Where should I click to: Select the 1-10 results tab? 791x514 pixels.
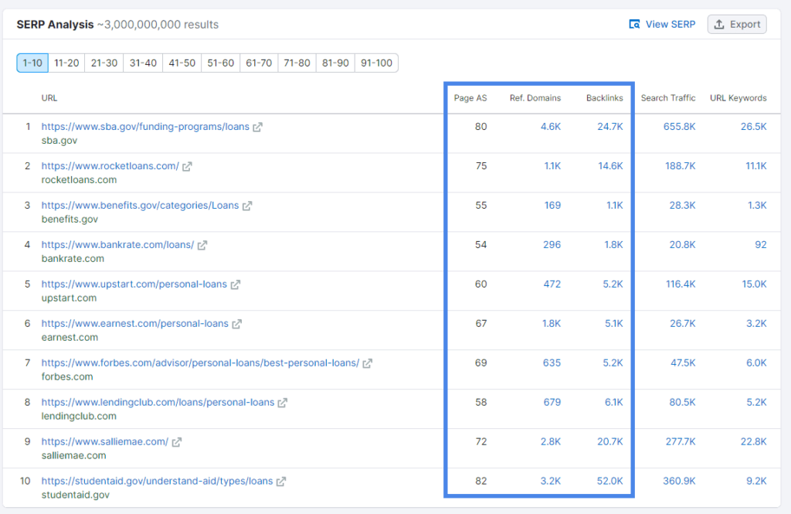click(x=32, y=63)
